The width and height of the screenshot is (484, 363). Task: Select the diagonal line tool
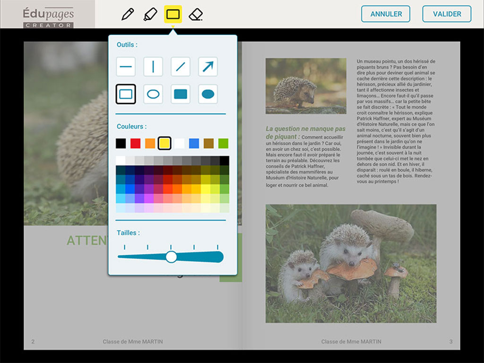[x=180, y=67]
